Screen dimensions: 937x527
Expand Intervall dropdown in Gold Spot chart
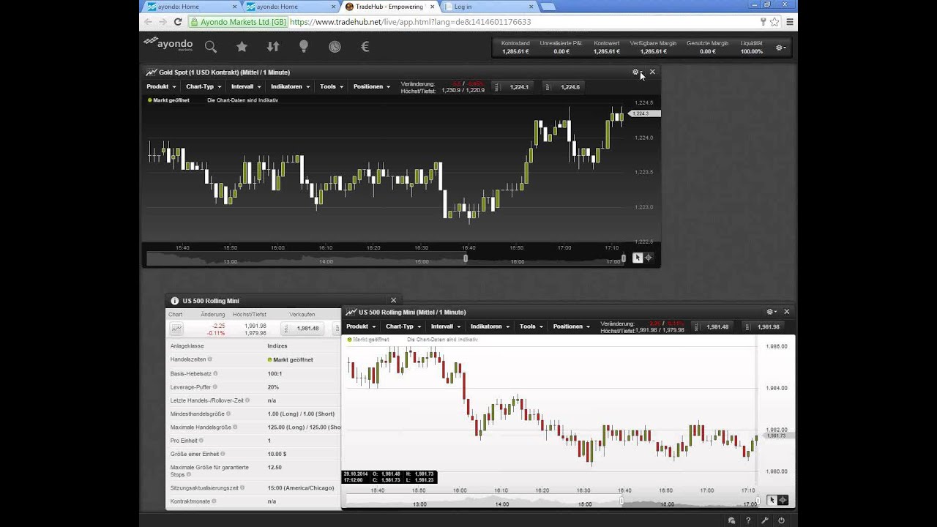246,86
